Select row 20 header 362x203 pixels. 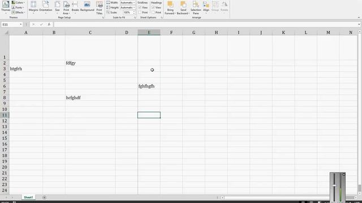[x=5, y=167]
